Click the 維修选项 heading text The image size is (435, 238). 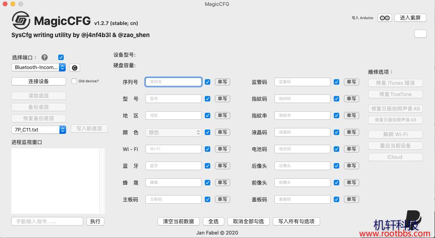(x=381, y=72)
